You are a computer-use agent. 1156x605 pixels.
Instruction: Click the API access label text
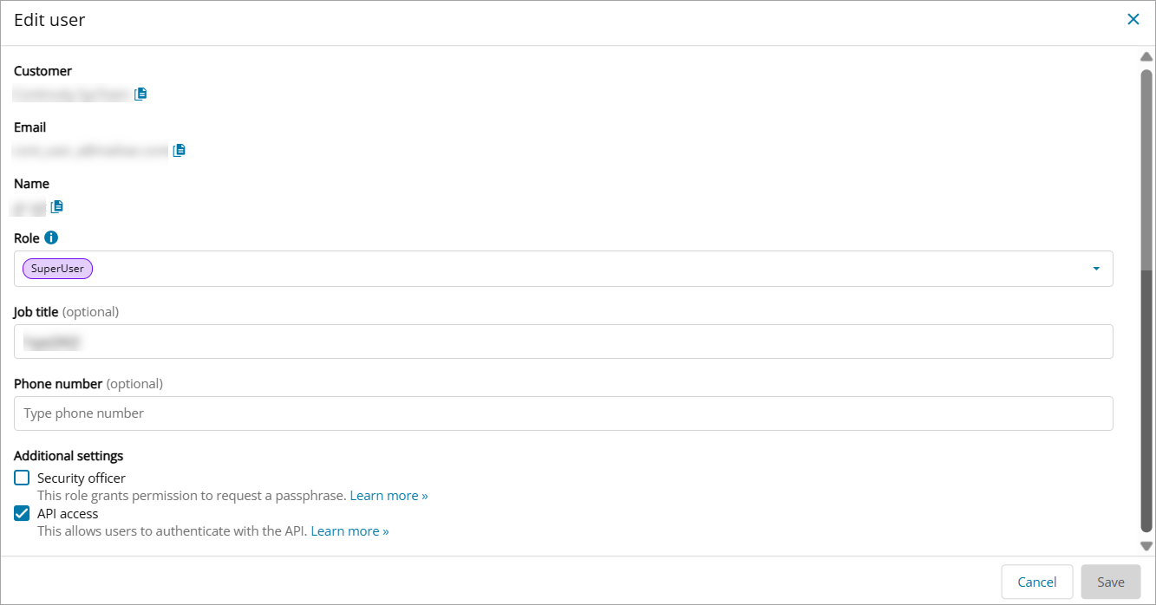click(68, 513)
